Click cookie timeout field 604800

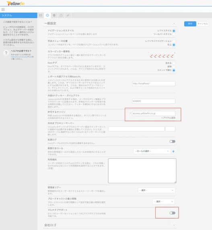coord(154,101)
